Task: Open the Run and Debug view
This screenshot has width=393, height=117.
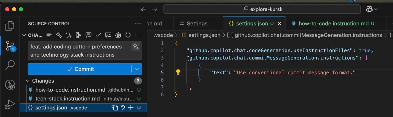Action: 10,105
